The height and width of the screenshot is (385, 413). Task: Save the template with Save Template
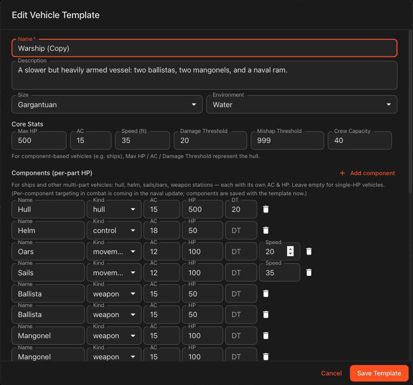[379, 373]
